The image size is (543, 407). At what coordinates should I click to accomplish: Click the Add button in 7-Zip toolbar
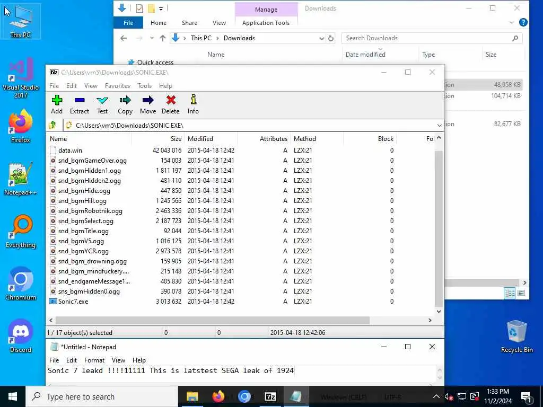57,104
